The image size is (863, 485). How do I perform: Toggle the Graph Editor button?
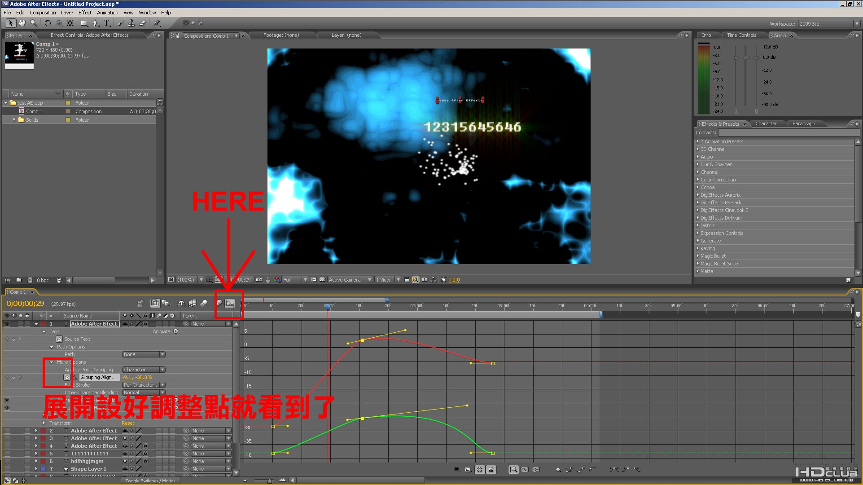click(x=230, y=304)
